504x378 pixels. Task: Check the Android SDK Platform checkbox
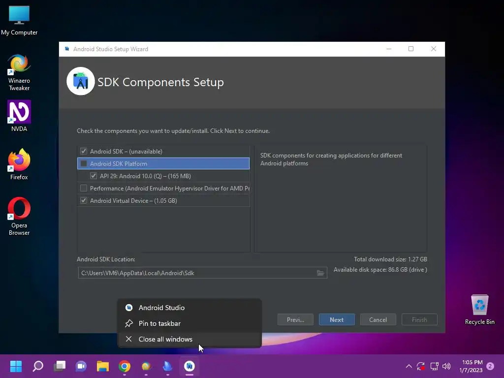(x=84, y=163)
